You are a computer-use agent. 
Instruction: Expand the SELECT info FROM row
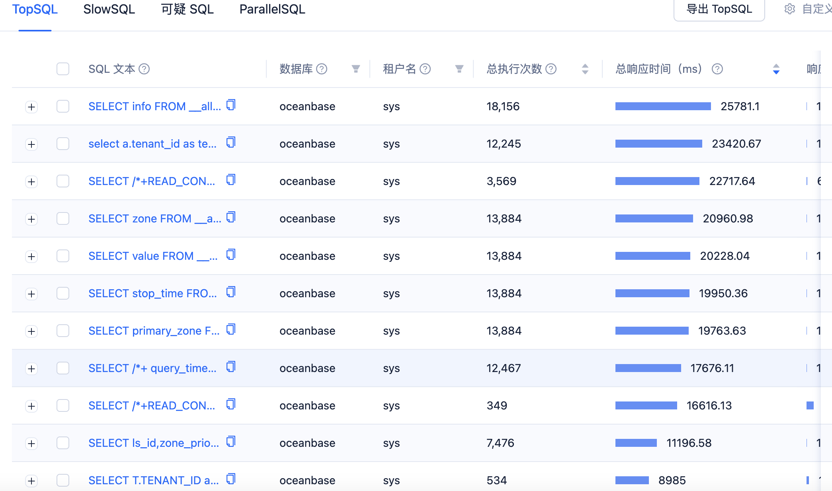[31, 107]
